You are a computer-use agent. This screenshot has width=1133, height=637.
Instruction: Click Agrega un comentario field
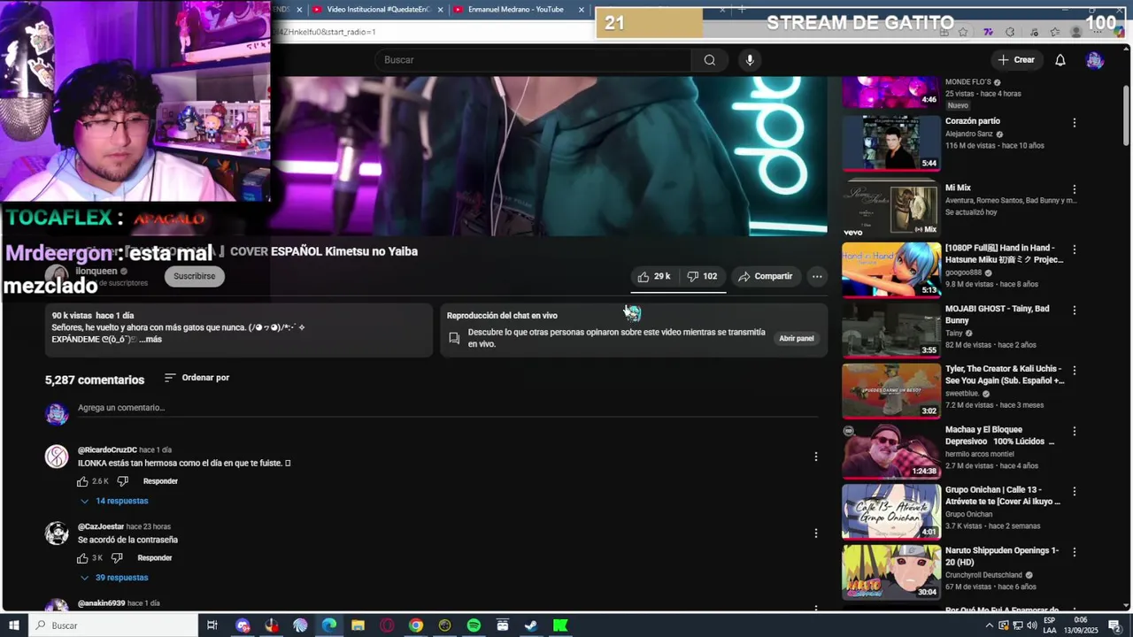pyautogui.click(x=447, y=408)
